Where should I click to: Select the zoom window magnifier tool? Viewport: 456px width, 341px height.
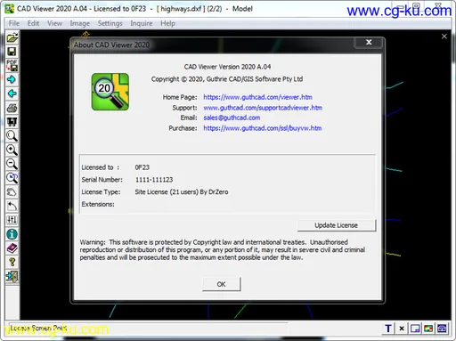pyautogui.click(x=12, y=136)
